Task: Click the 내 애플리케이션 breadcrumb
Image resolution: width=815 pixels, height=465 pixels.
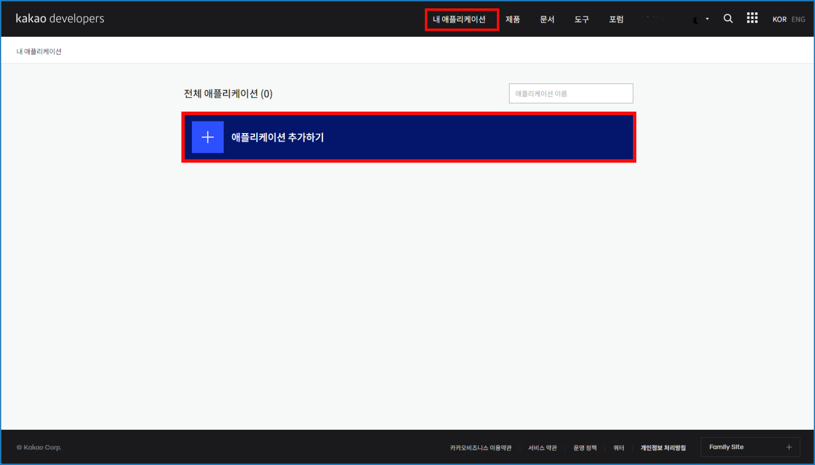Action: pyautogui.click(x=39, y=51)
